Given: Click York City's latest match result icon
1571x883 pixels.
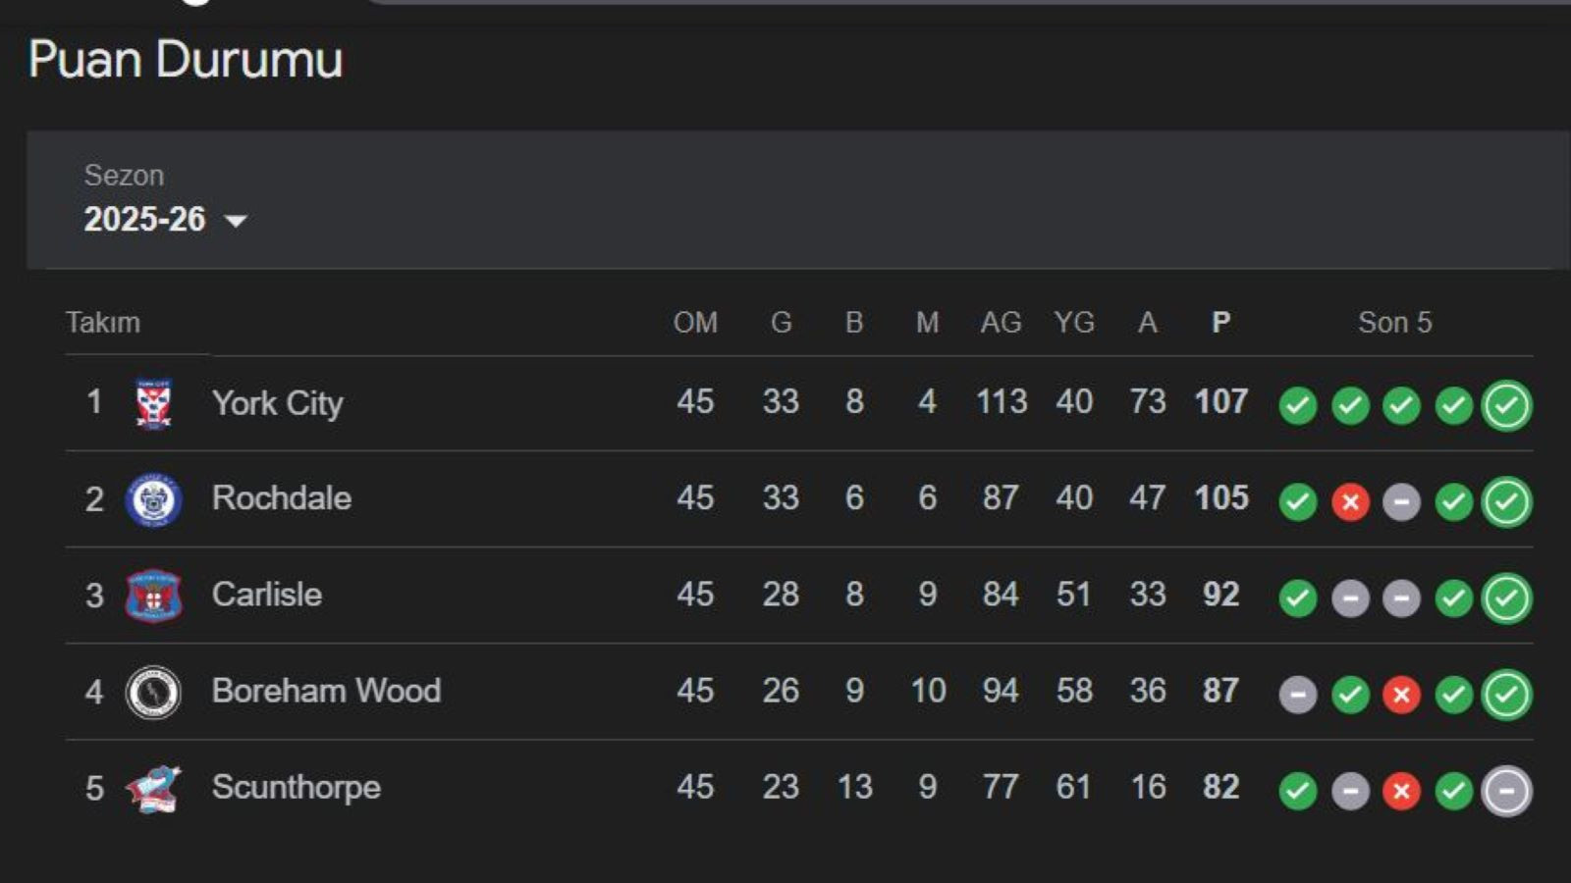Looking at the screenshot, I should point(1506,404).
